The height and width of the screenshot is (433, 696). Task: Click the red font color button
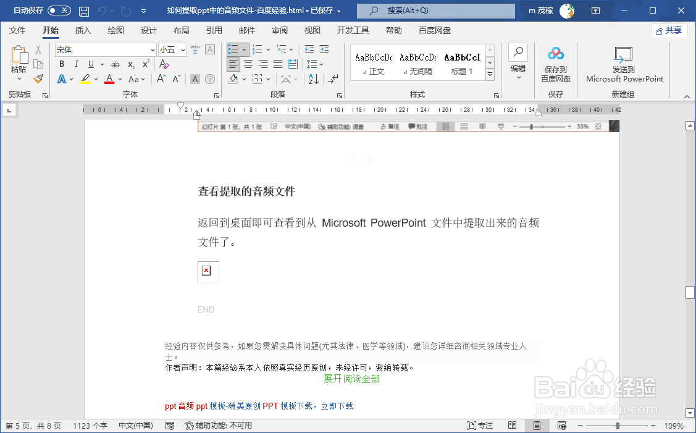(109, 79)
